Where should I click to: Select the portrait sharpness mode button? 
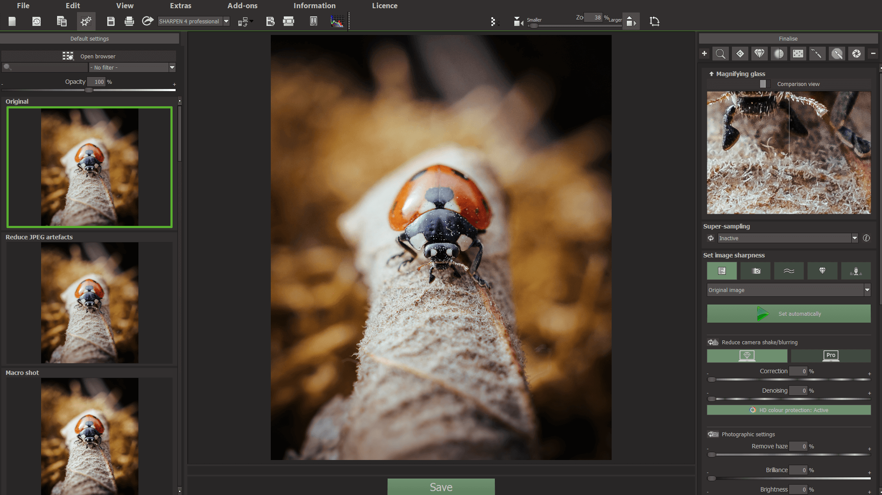(x=856, y=271)
